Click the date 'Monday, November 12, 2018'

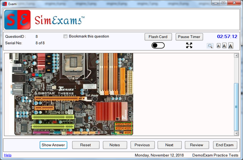(159, 155)
